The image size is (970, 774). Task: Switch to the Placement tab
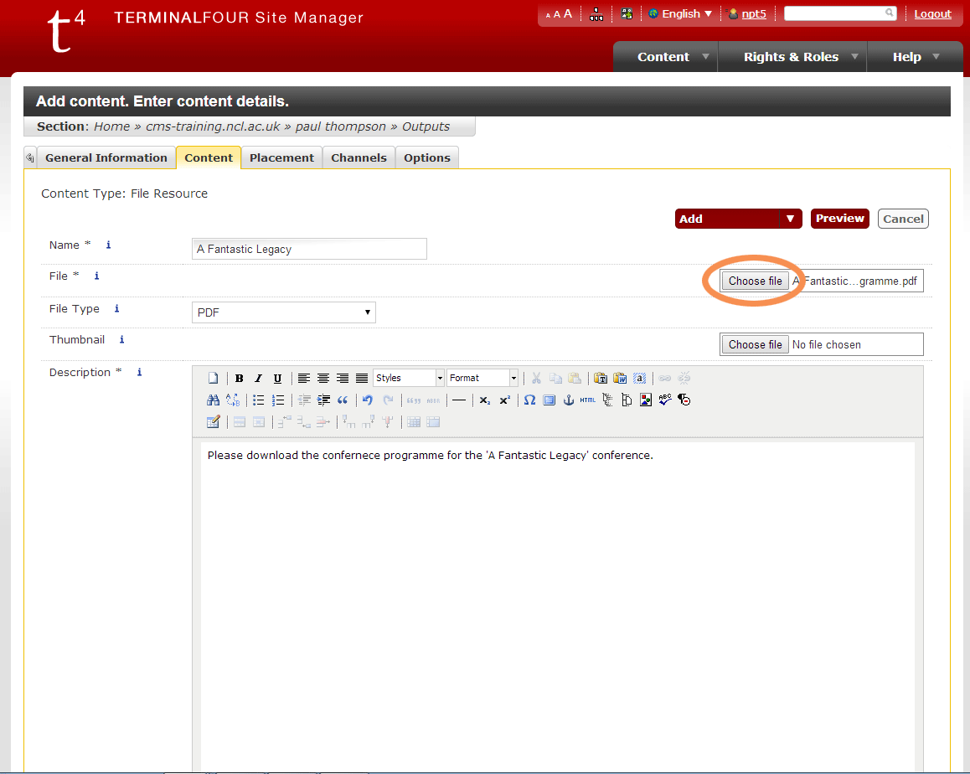click(x=281, y=157)
